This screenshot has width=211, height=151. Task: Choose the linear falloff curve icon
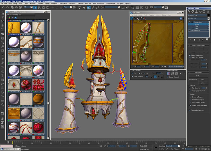155,76
